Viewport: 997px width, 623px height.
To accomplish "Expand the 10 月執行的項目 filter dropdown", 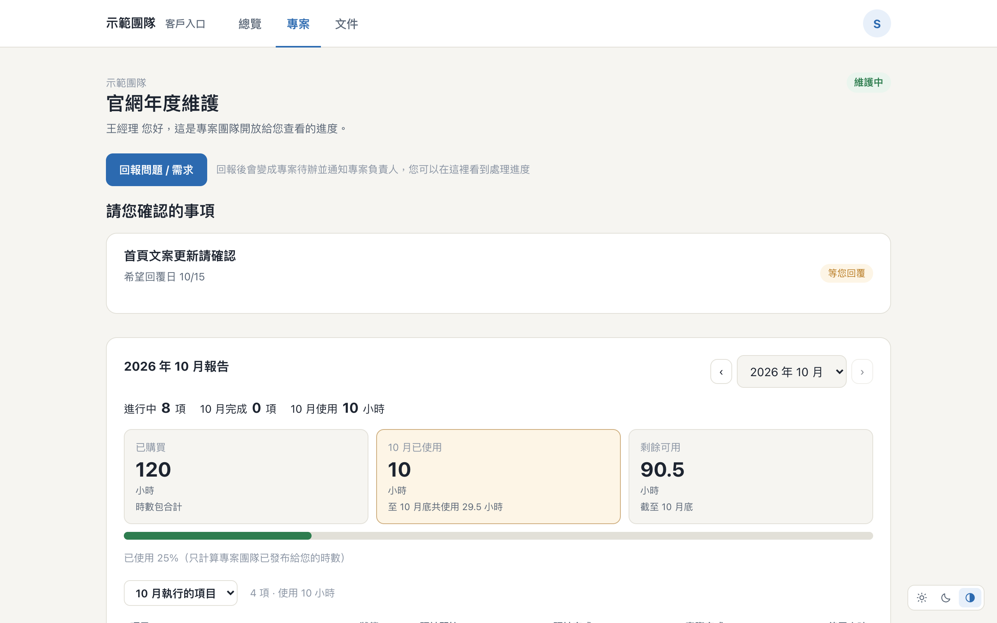I will click(x=180, y=593).
